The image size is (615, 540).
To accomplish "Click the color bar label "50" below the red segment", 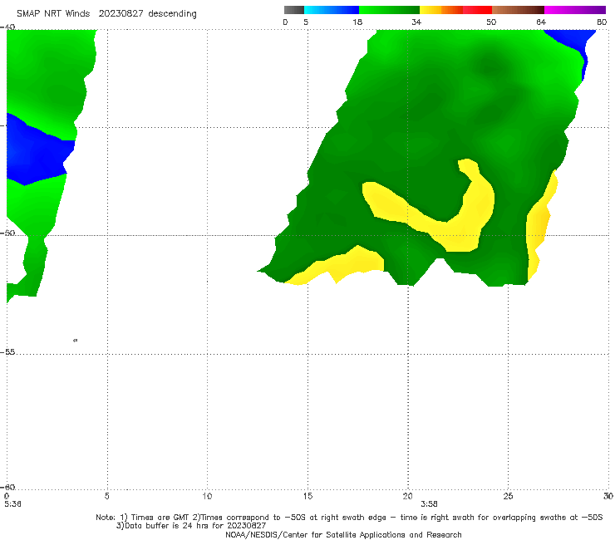I will 491,22.
